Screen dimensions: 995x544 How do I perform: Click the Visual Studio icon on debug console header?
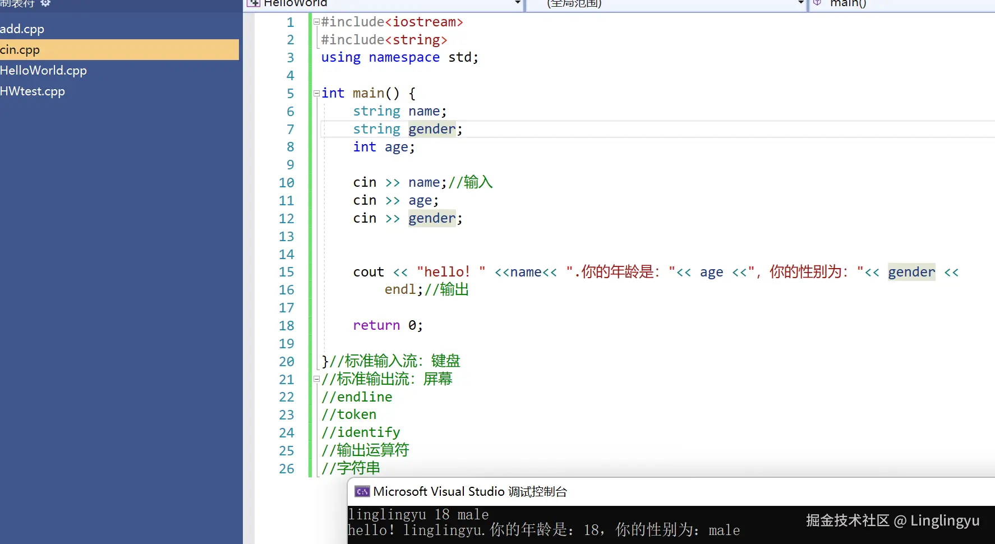pyautogui.click(x=362, y=491)
